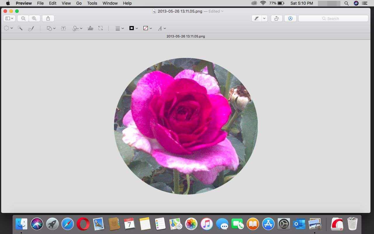
Task: Click the Zoom In button
Action: [34, 18]
